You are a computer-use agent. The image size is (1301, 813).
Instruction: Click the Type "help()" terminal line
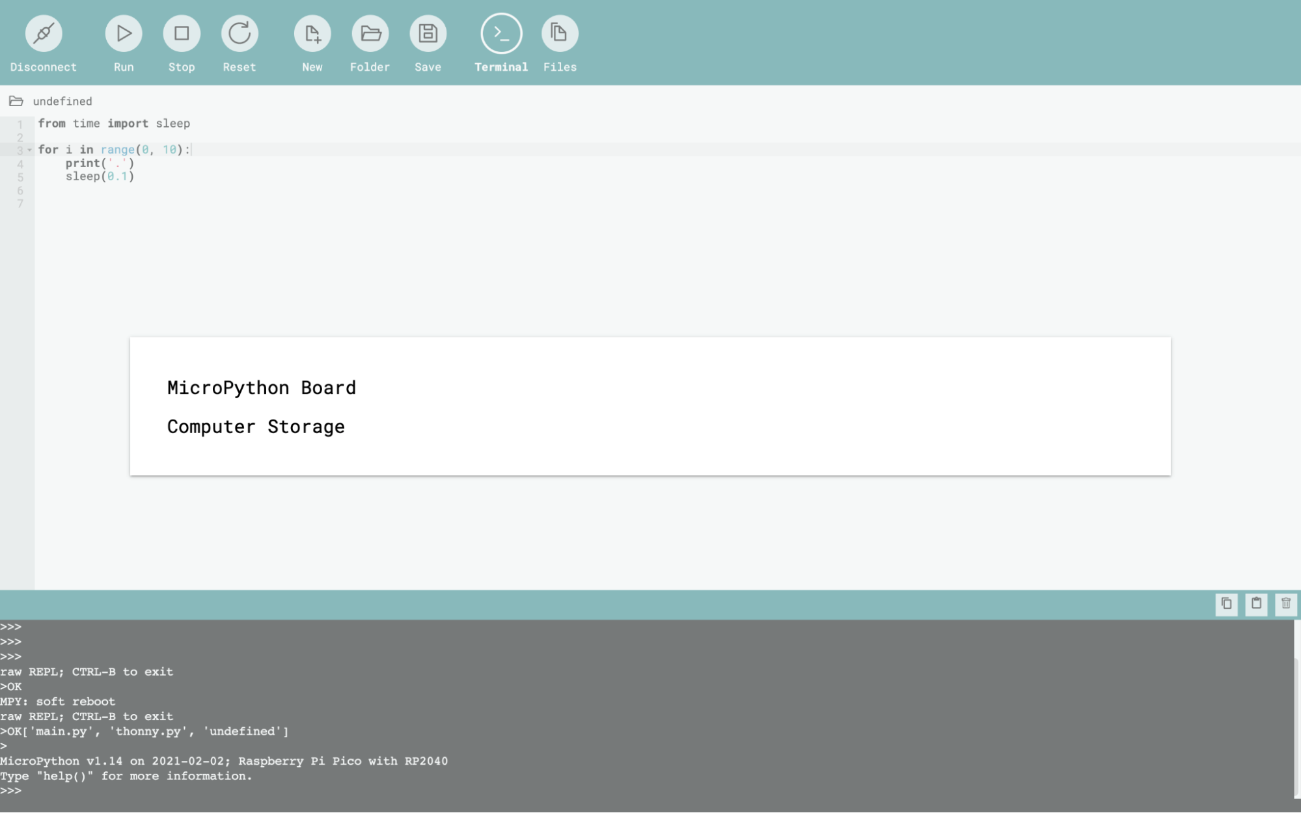126,776
